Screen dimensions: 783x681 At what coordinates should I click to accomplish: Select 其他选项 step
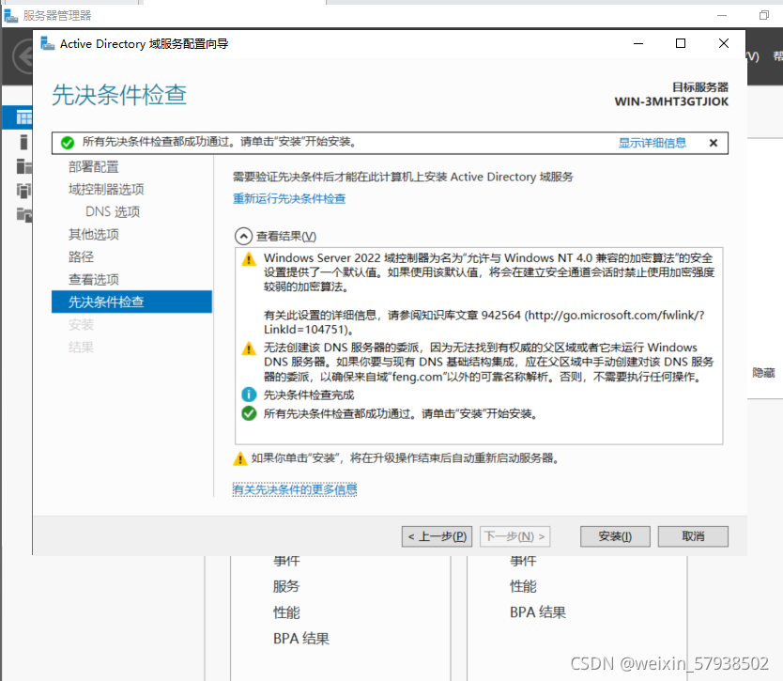93,234
